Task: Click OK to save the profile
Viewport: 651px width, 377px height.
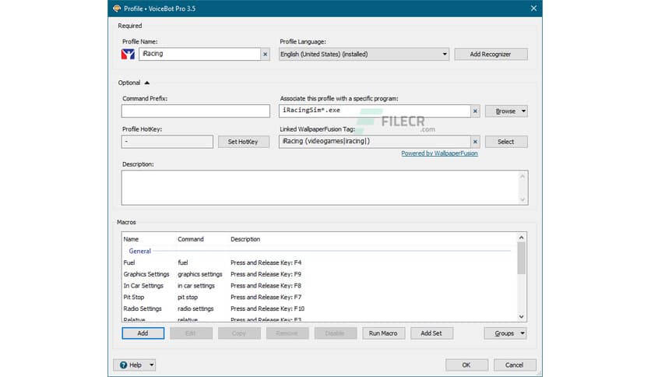Action: 466,365
